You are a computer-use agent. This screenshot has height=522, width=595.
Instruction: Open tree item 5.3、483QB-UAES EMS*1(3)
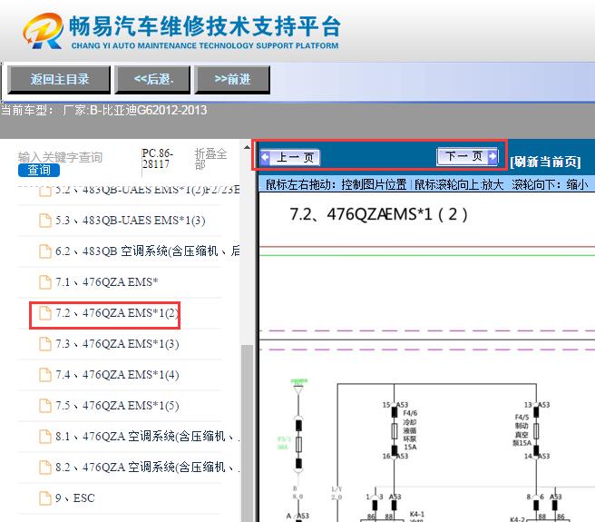(x=131, y=221)
